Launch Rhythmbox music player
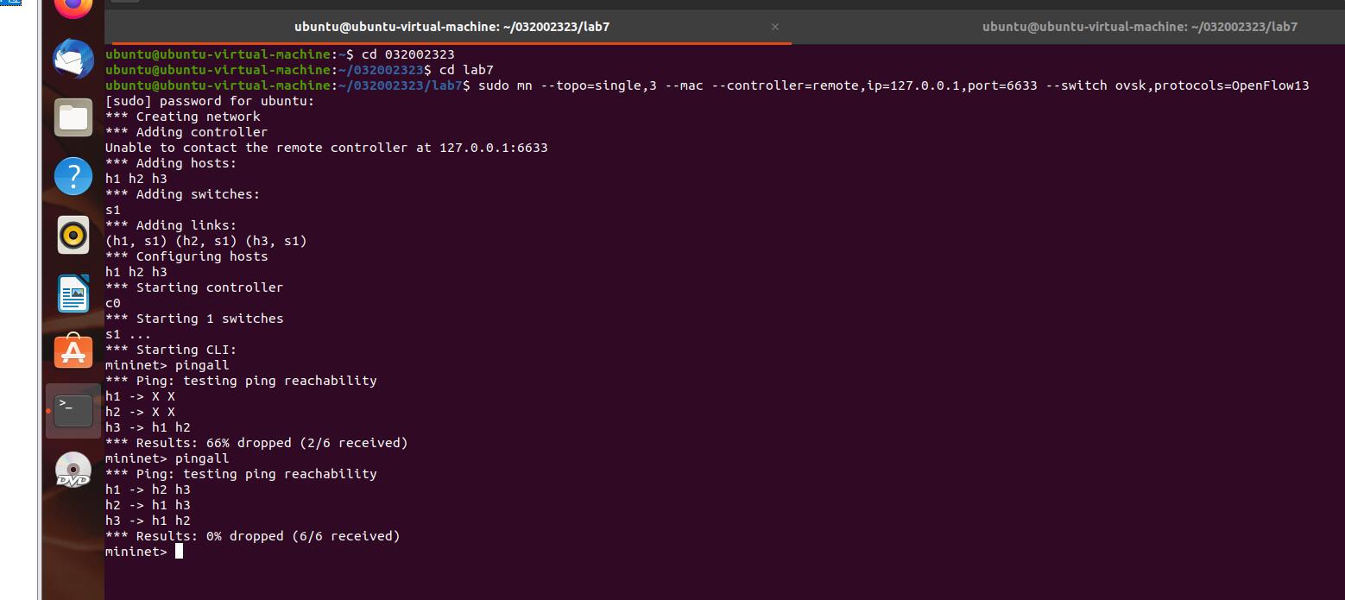The width and height of the screenshot is (1345, 600). [73, 235]
